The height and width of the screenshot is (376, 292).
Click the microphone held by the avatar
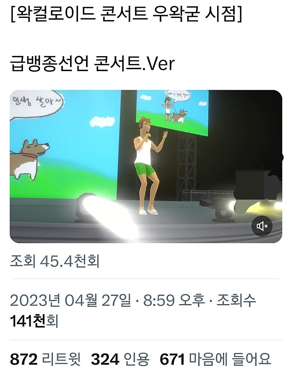click(x=149, y=135)
